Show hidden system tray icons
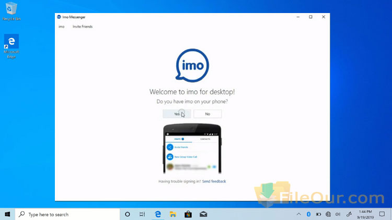This screenshot has height=220, width=392. 299,214
